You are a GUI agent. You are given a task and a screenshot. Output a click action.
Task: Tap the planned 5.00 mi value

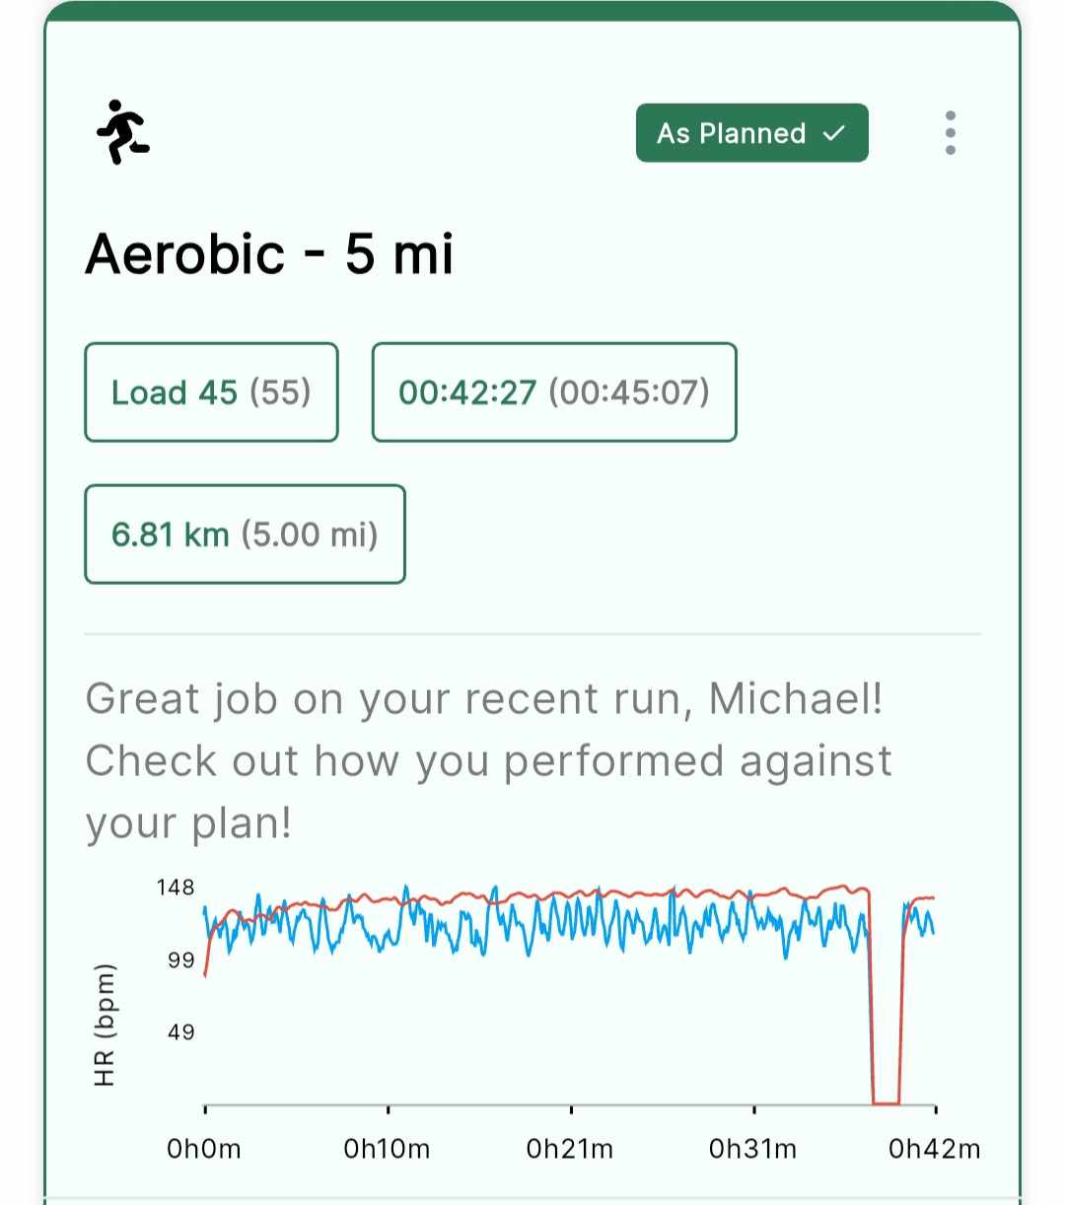[x=310, y=534]
